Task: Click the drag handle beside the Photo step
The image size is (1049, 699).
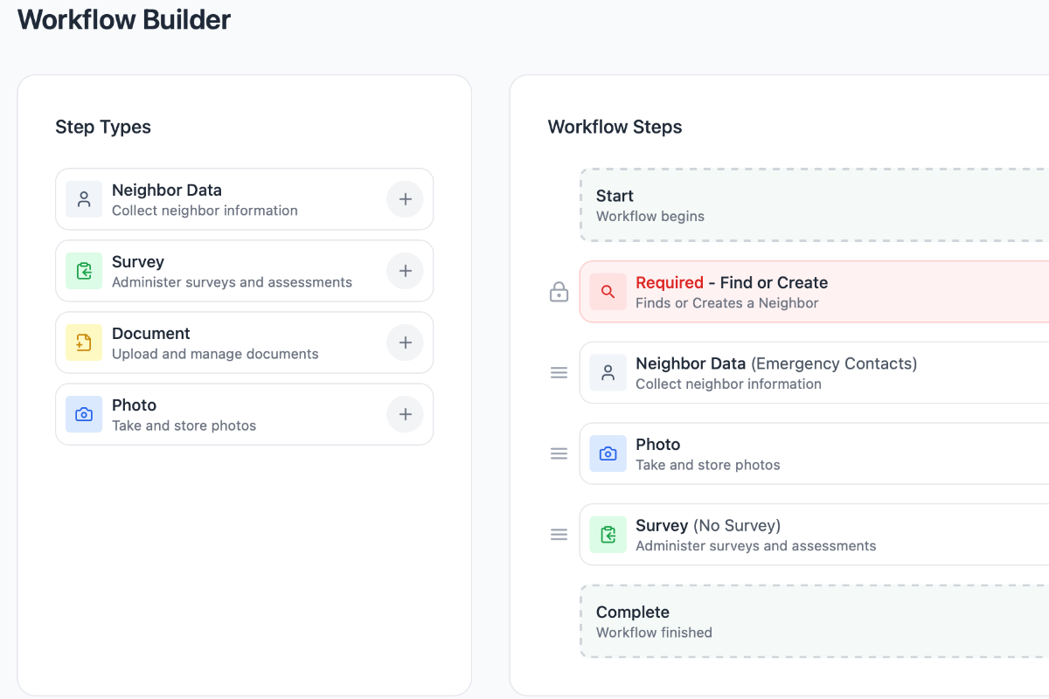Action: click(559, 453)
